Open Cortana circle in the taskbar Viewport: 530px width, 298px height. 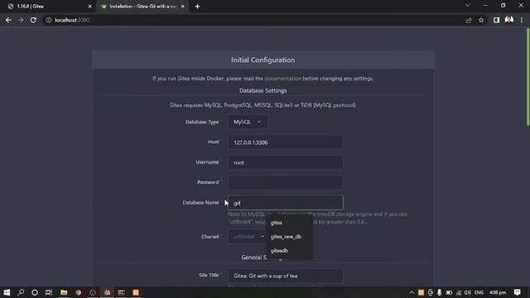pyautogui.click(x=35, y=292)
